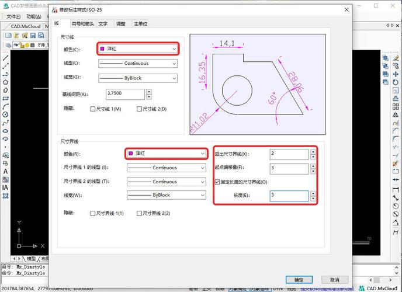The height and width of the screenshot is (292, 402).
Task: Increase 基线间距 with up spinner arrow
Action: click(149, 92)
